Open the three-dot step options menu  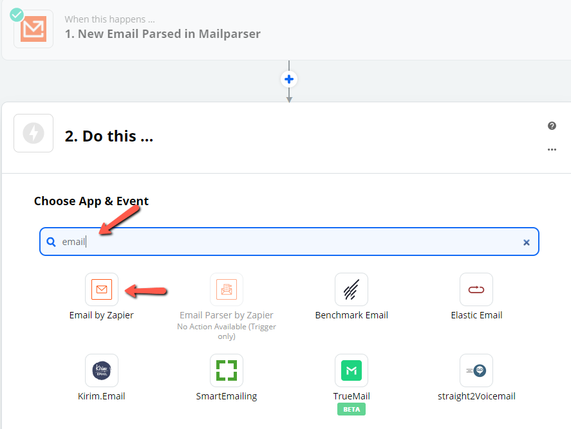[552, 150]
